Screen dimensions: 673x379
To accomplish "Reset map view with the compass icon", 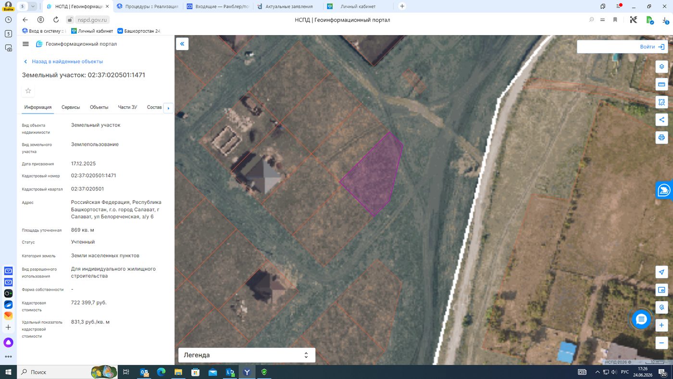I will tap(661, 307).
